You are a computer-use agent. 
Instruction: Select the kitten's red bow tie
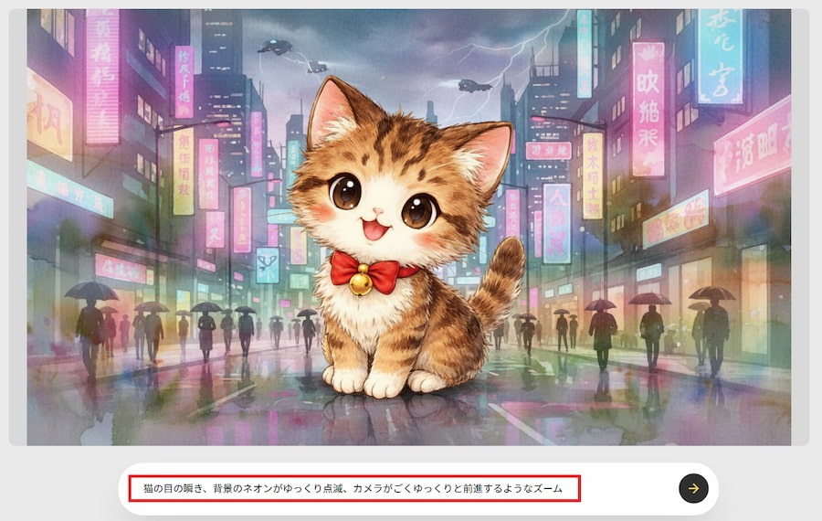(x=374, y=273)
